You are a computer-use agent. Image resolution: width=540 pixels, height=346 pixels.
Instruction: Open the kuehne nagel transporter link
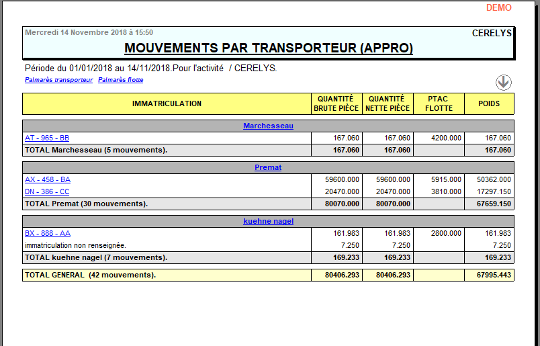pos(268,221)
